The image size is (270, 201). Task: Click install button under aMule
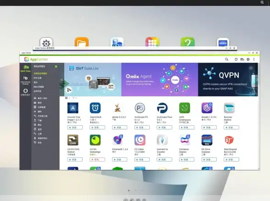(x=120, y=128)
